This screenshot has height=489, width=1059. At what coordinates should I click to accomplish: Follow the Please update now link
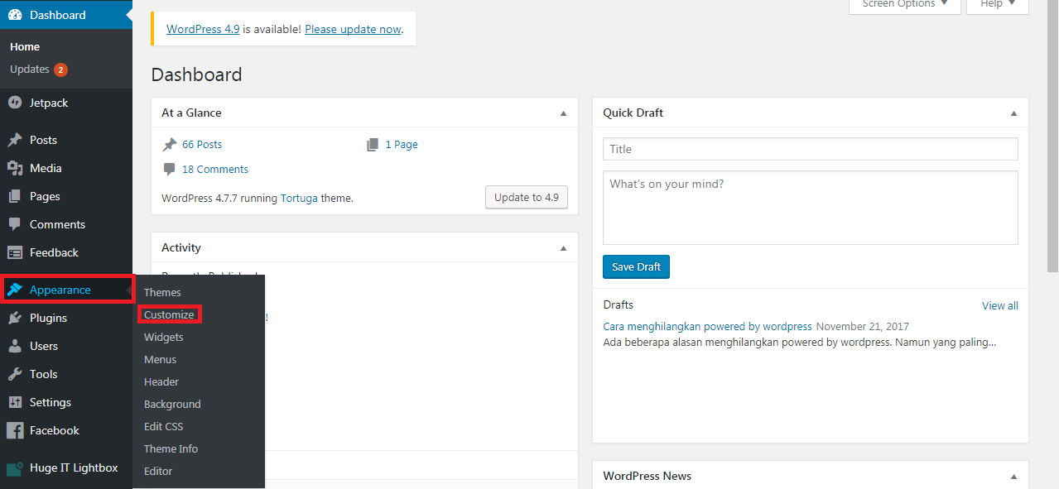[x=353, y=29]
